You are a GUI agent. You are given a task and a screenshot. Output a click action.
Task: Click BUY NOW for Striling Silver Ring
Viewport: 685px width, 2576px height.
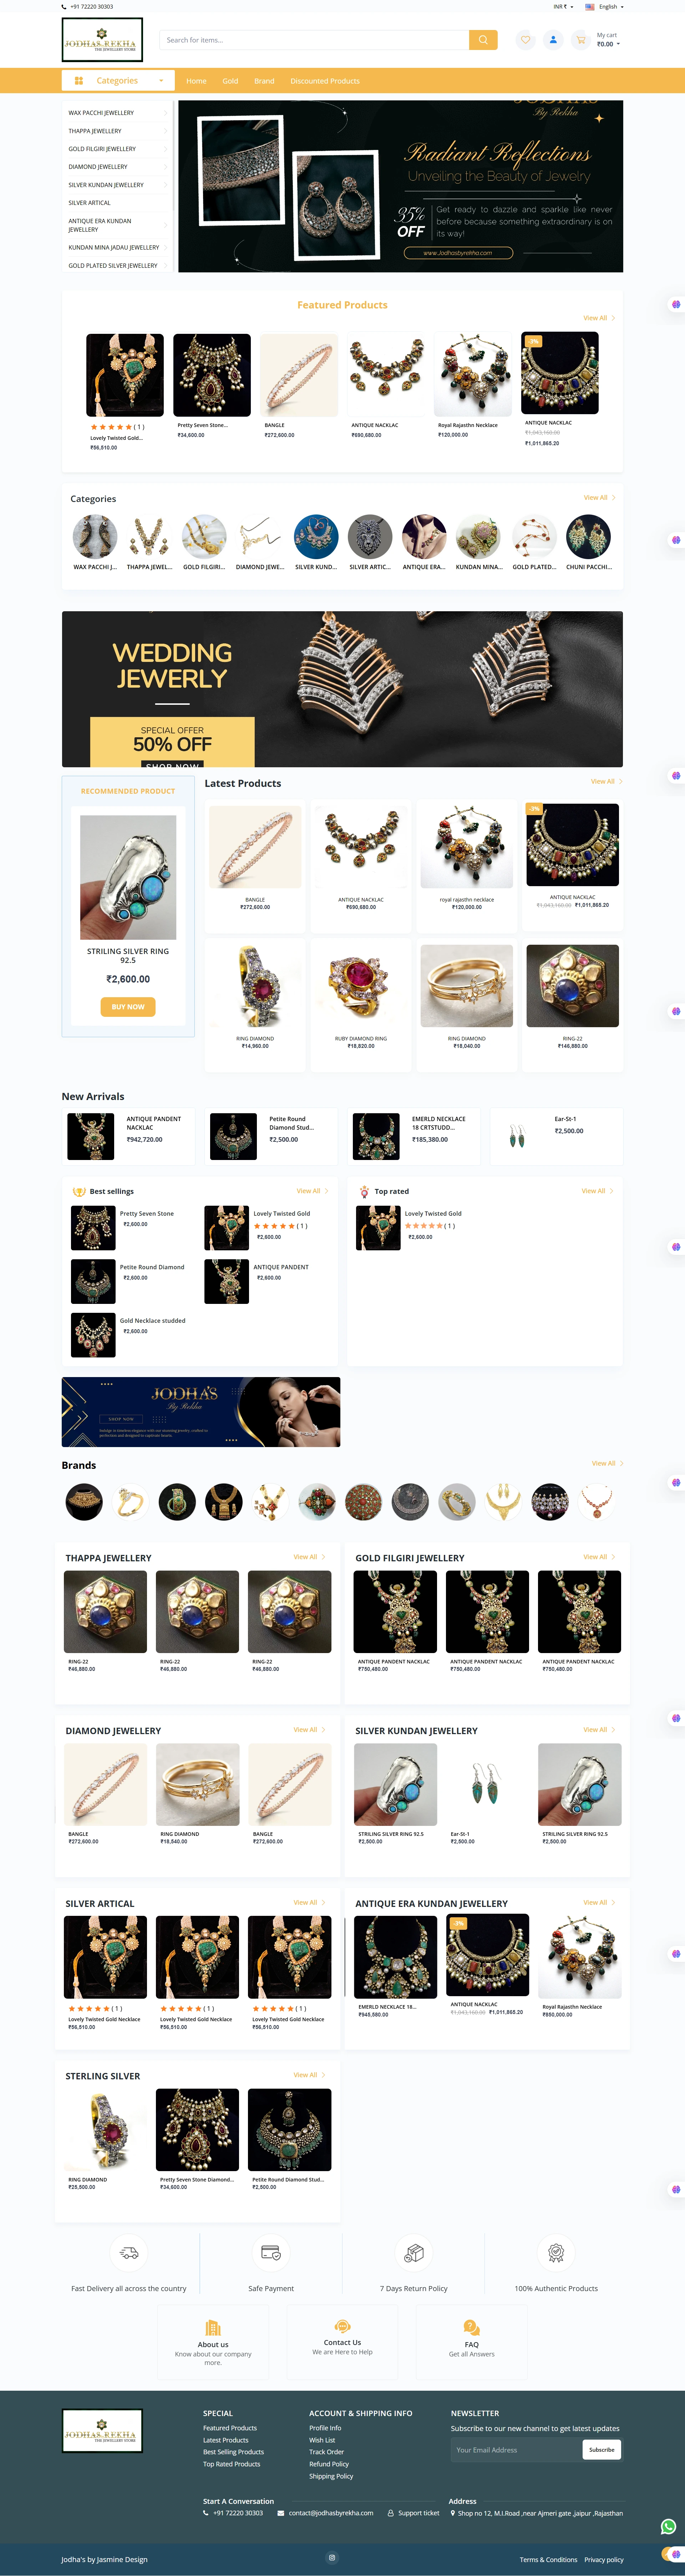pos(128,1007)
